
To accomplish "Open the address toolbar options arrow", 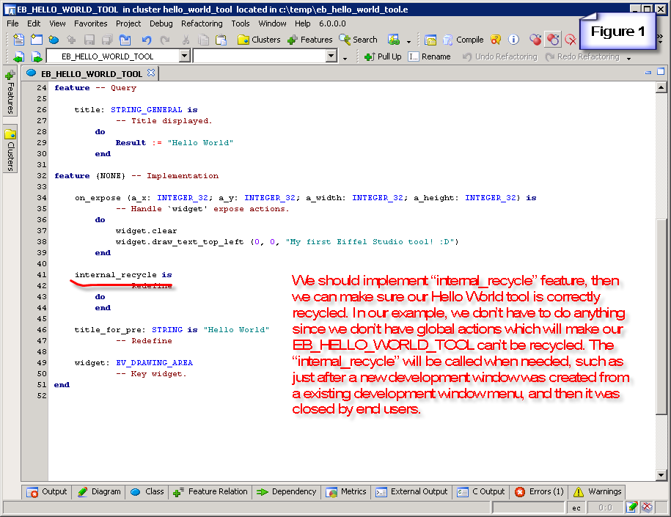I will click(345, 58).
